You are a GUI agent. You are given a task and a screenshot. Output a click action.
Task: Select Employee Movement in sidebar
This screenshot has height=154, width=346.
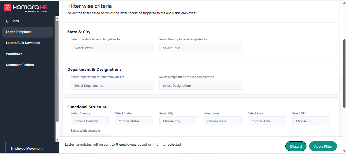[x=26, y=149]
